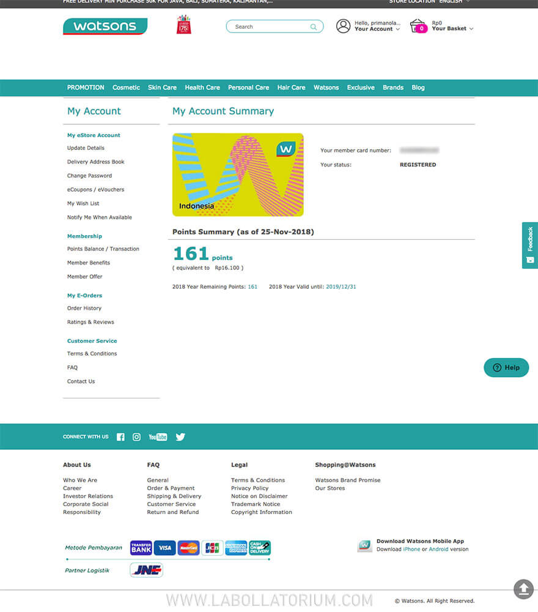Open the Watsons menu in the navigation bar

(326, 88)
